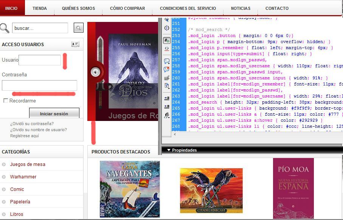Open the Citadel Finecast product thumbnail

(x=211, y=191)
